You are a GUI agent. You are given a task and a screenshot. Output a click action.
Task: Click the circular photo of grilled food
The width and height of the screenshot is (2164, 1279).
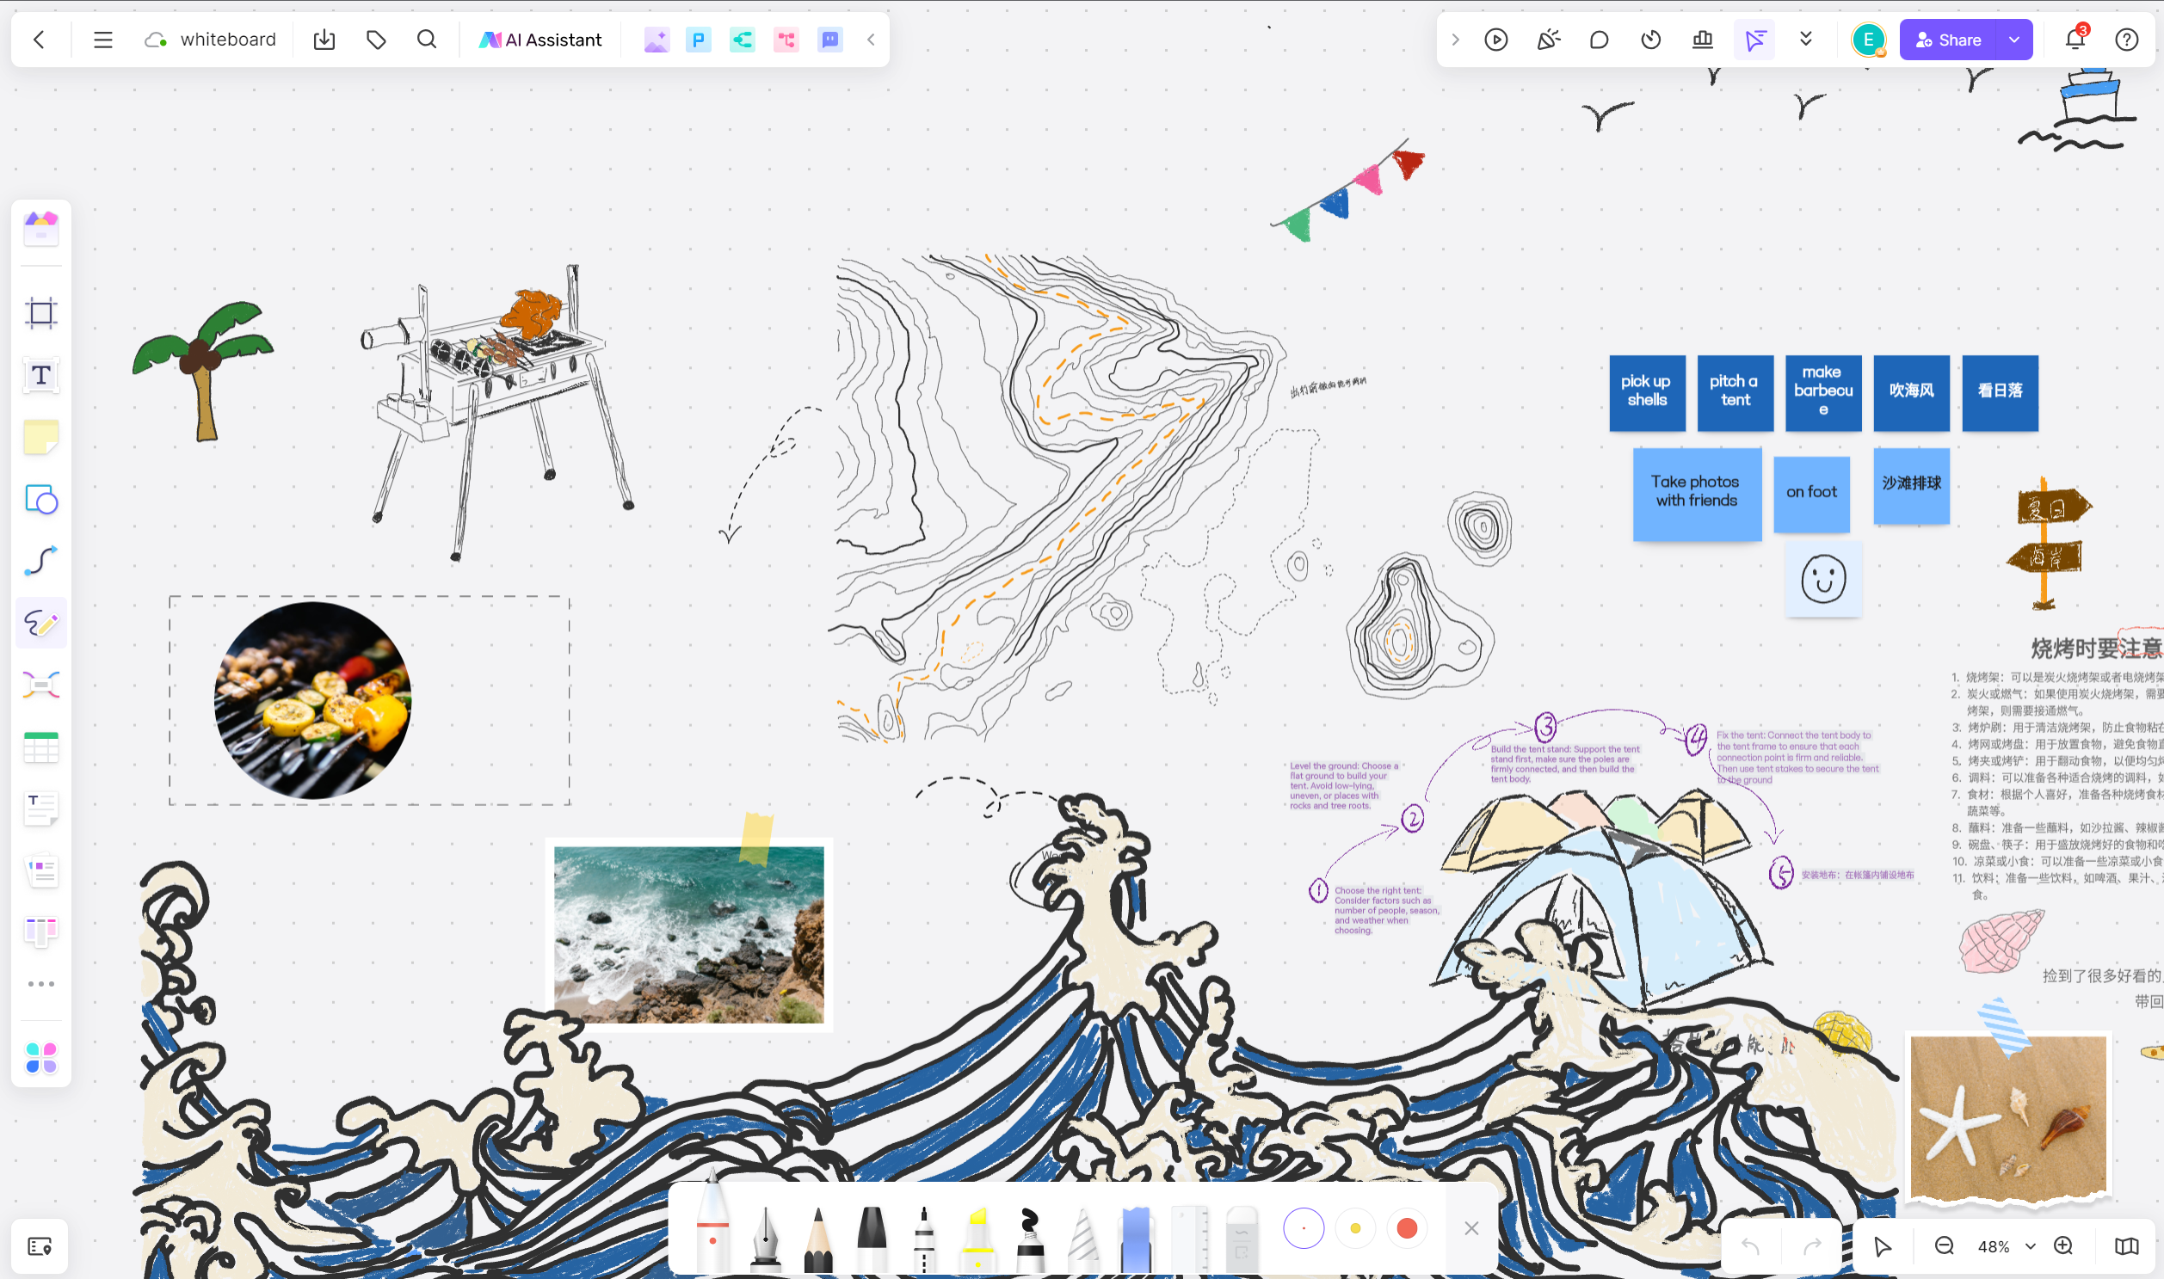[311, 699]
